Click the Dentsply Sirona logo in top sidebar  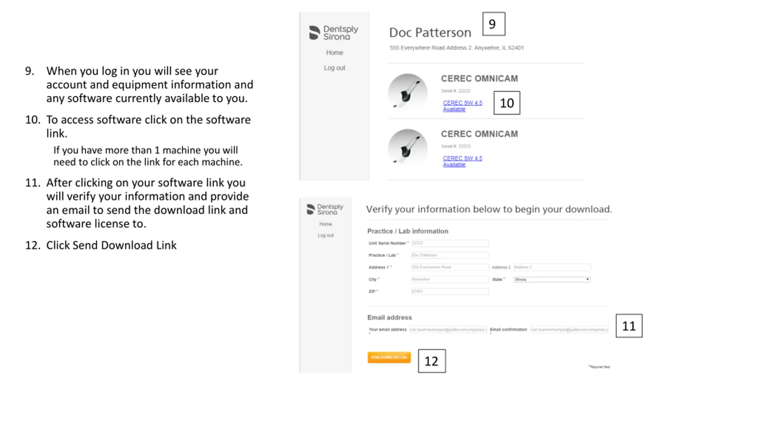point(334,33)
